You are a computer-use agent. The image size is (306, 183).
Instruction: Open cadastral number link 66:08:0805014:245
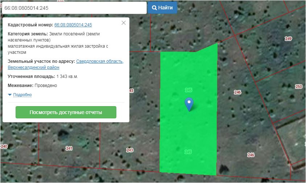[73, 25]
